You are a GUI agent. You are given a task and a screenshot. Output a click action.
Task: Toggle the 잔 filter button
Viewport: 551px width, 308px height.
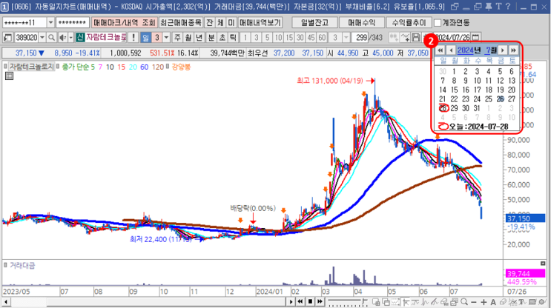[209, 22]
